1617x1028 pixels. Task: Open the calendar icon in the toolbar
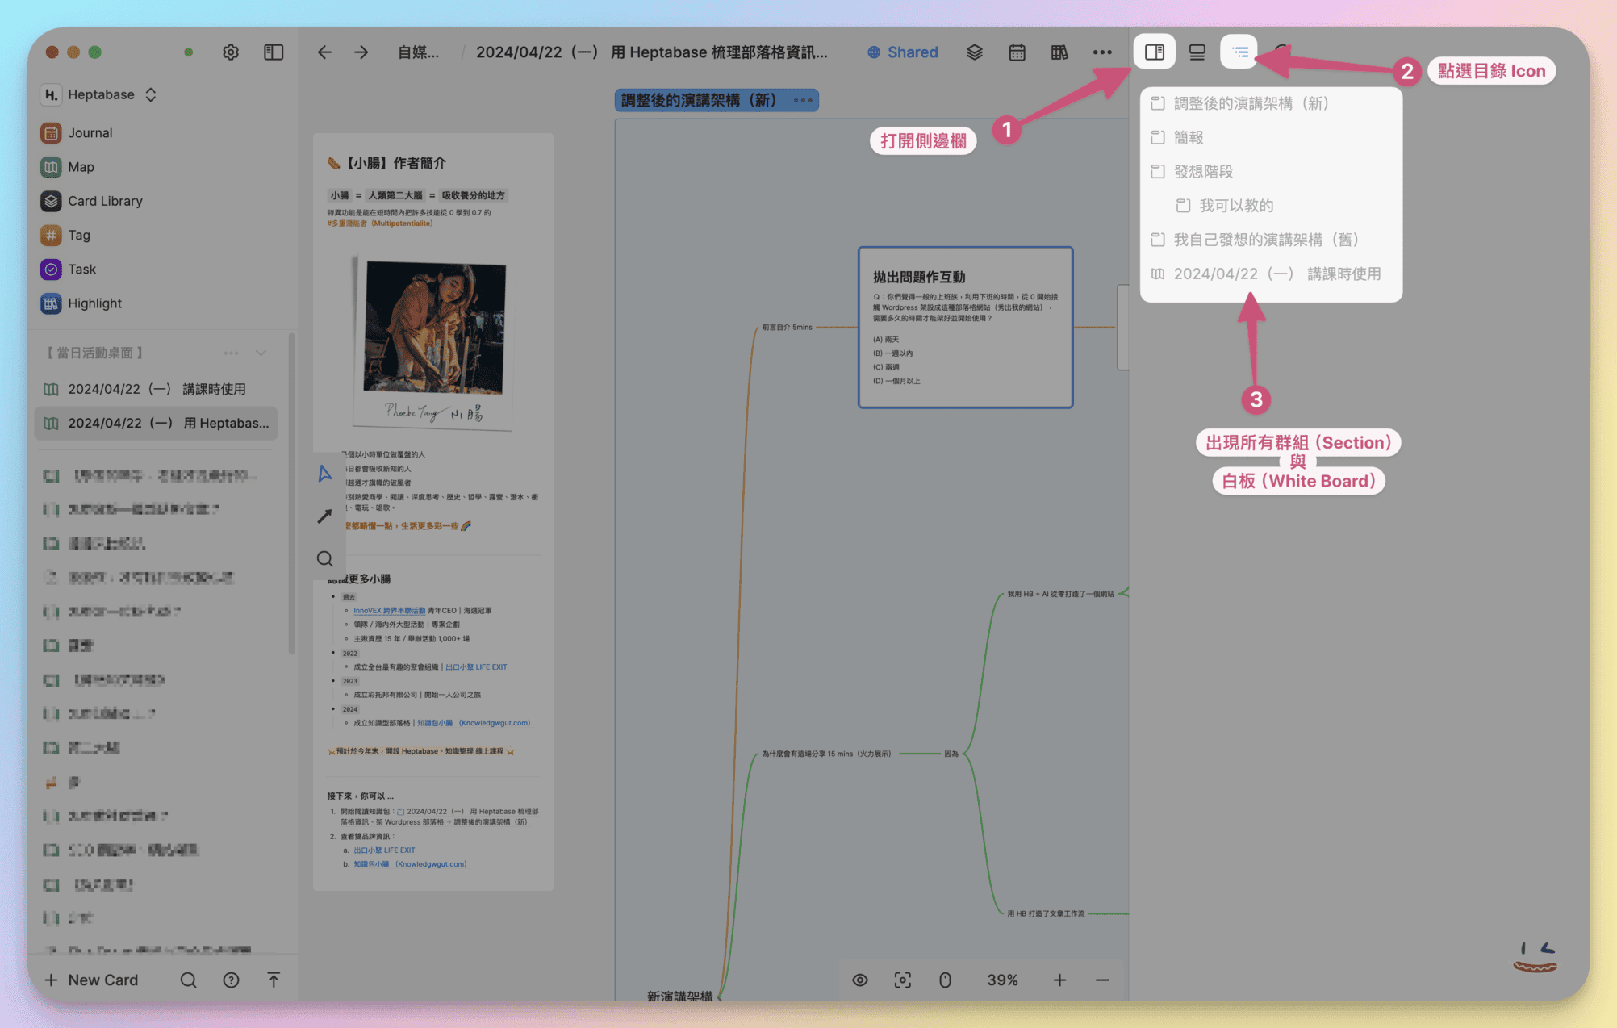(1017, 52)
